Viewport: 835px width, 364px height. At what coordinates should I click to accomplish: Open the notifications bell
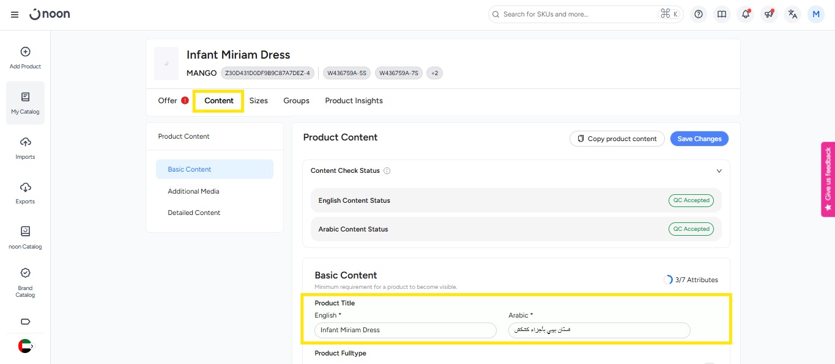coord(745,15)
